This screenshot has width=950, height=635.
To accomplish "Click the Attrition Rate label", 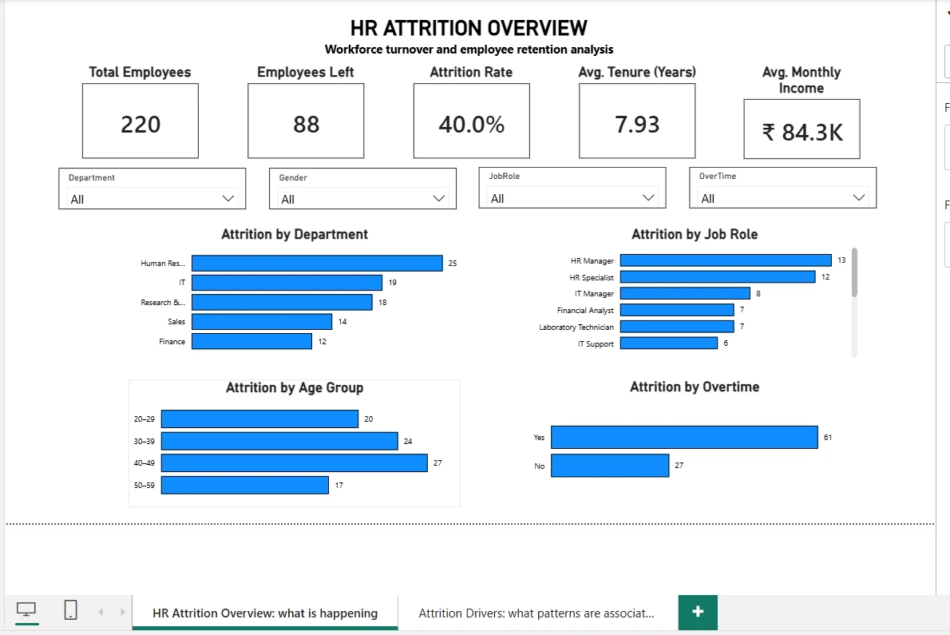I will point(471,72).
